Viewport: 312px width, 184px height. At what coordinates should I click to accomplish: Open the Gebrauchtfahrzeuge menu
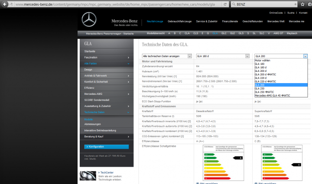pyautogui.click(x=179, y=22)
